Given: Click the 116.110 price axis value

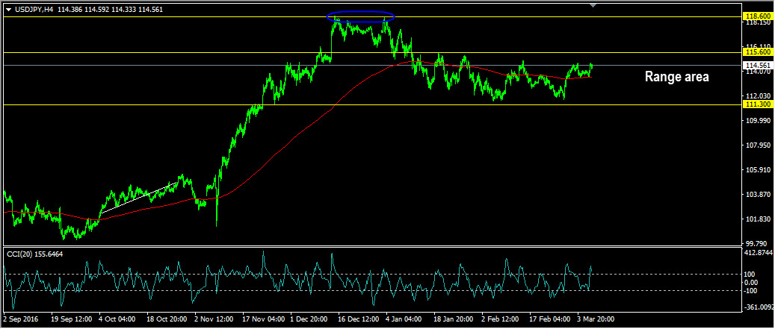Looking at the screenshot, I should pyautogui.click(x=758, y=46).
